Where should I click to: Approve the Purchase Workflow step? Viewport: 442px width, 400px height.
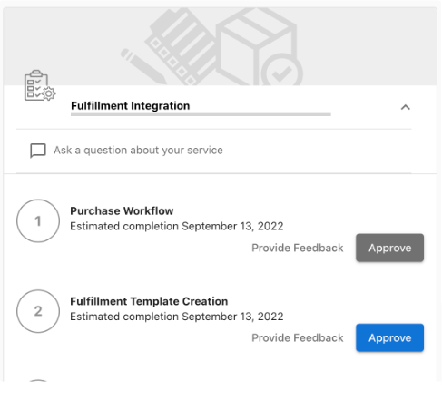click(389, 248)
